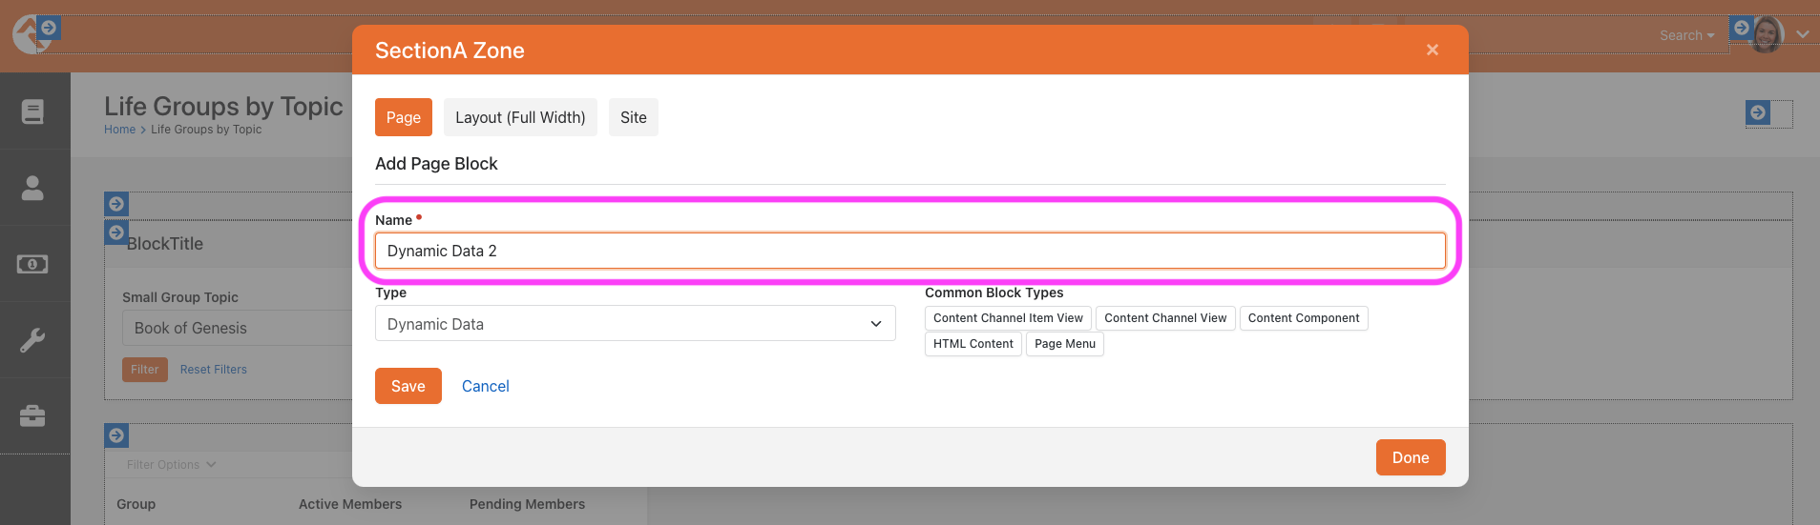Click the zone arrow icon above Filter Options

tap(116, 435)
